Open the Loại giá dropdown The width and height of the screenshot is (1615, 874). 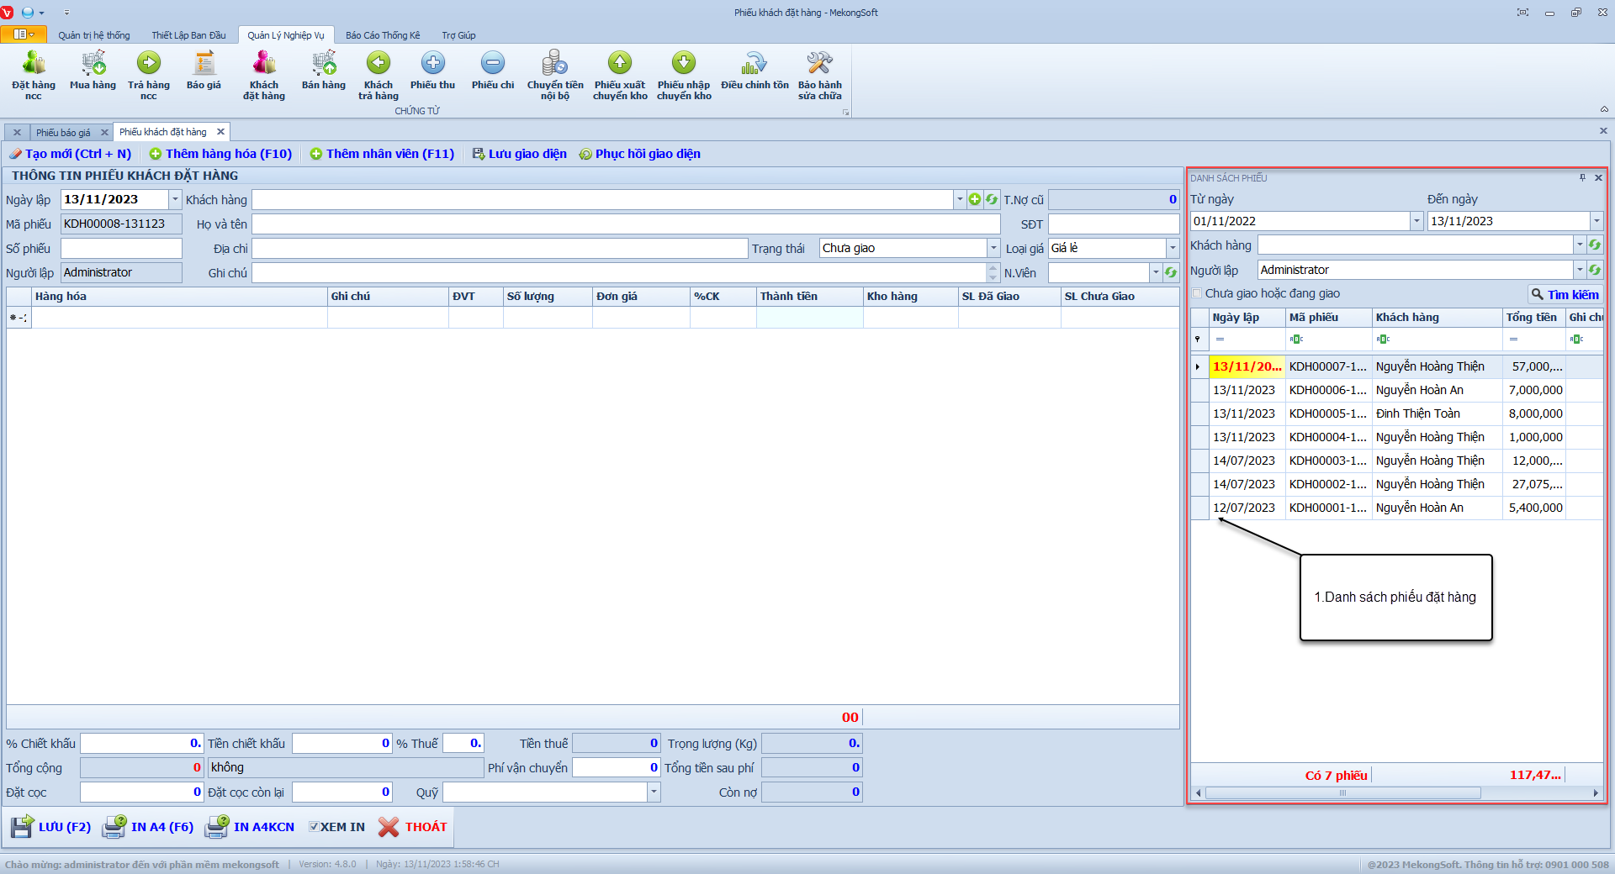point(1173,248)
